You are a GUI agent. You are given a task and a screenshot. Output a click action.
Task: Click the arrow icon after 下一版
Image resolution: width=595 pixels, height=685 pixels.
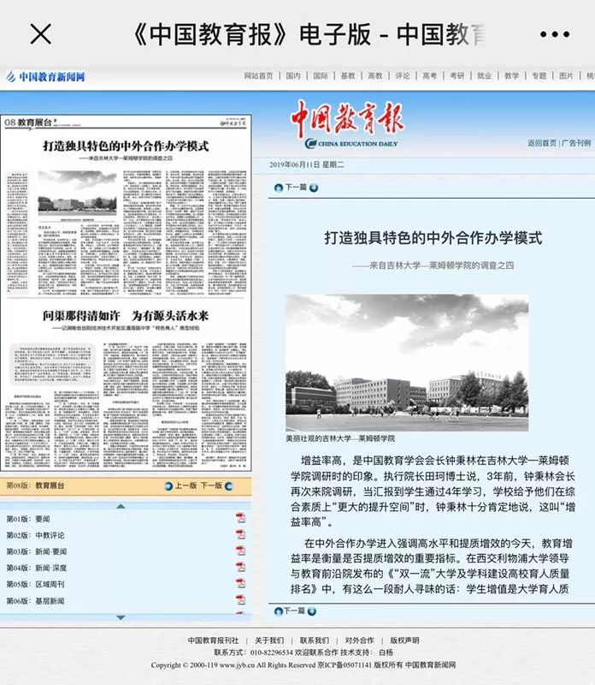(229, 485)
